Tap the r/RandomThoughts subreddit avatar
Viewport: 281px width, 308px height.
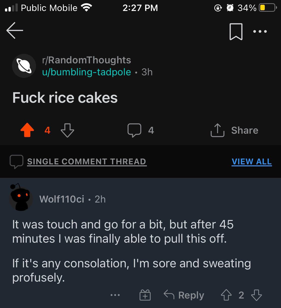24,66
